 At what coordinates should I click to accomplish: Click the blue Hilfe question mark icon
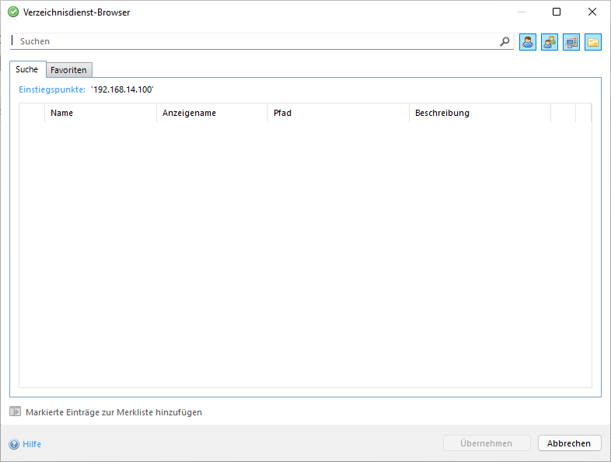click(14, 444)
